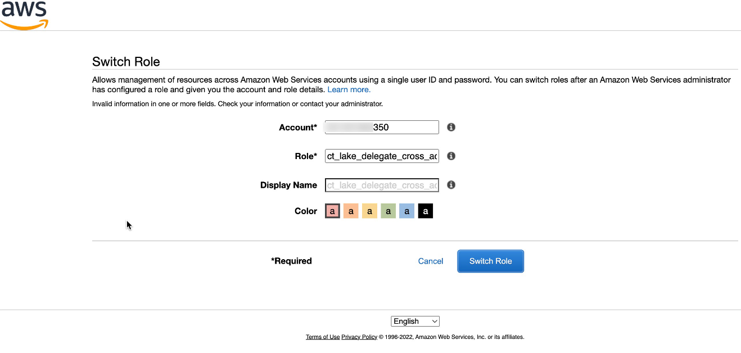The image size is (741, 353).
Task: Open the info tooltip beside the Role field
Action: tap(451, 156)
